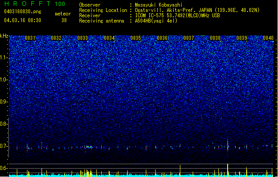
Task: Click the 0840 time marker
Action: (268, 38)
